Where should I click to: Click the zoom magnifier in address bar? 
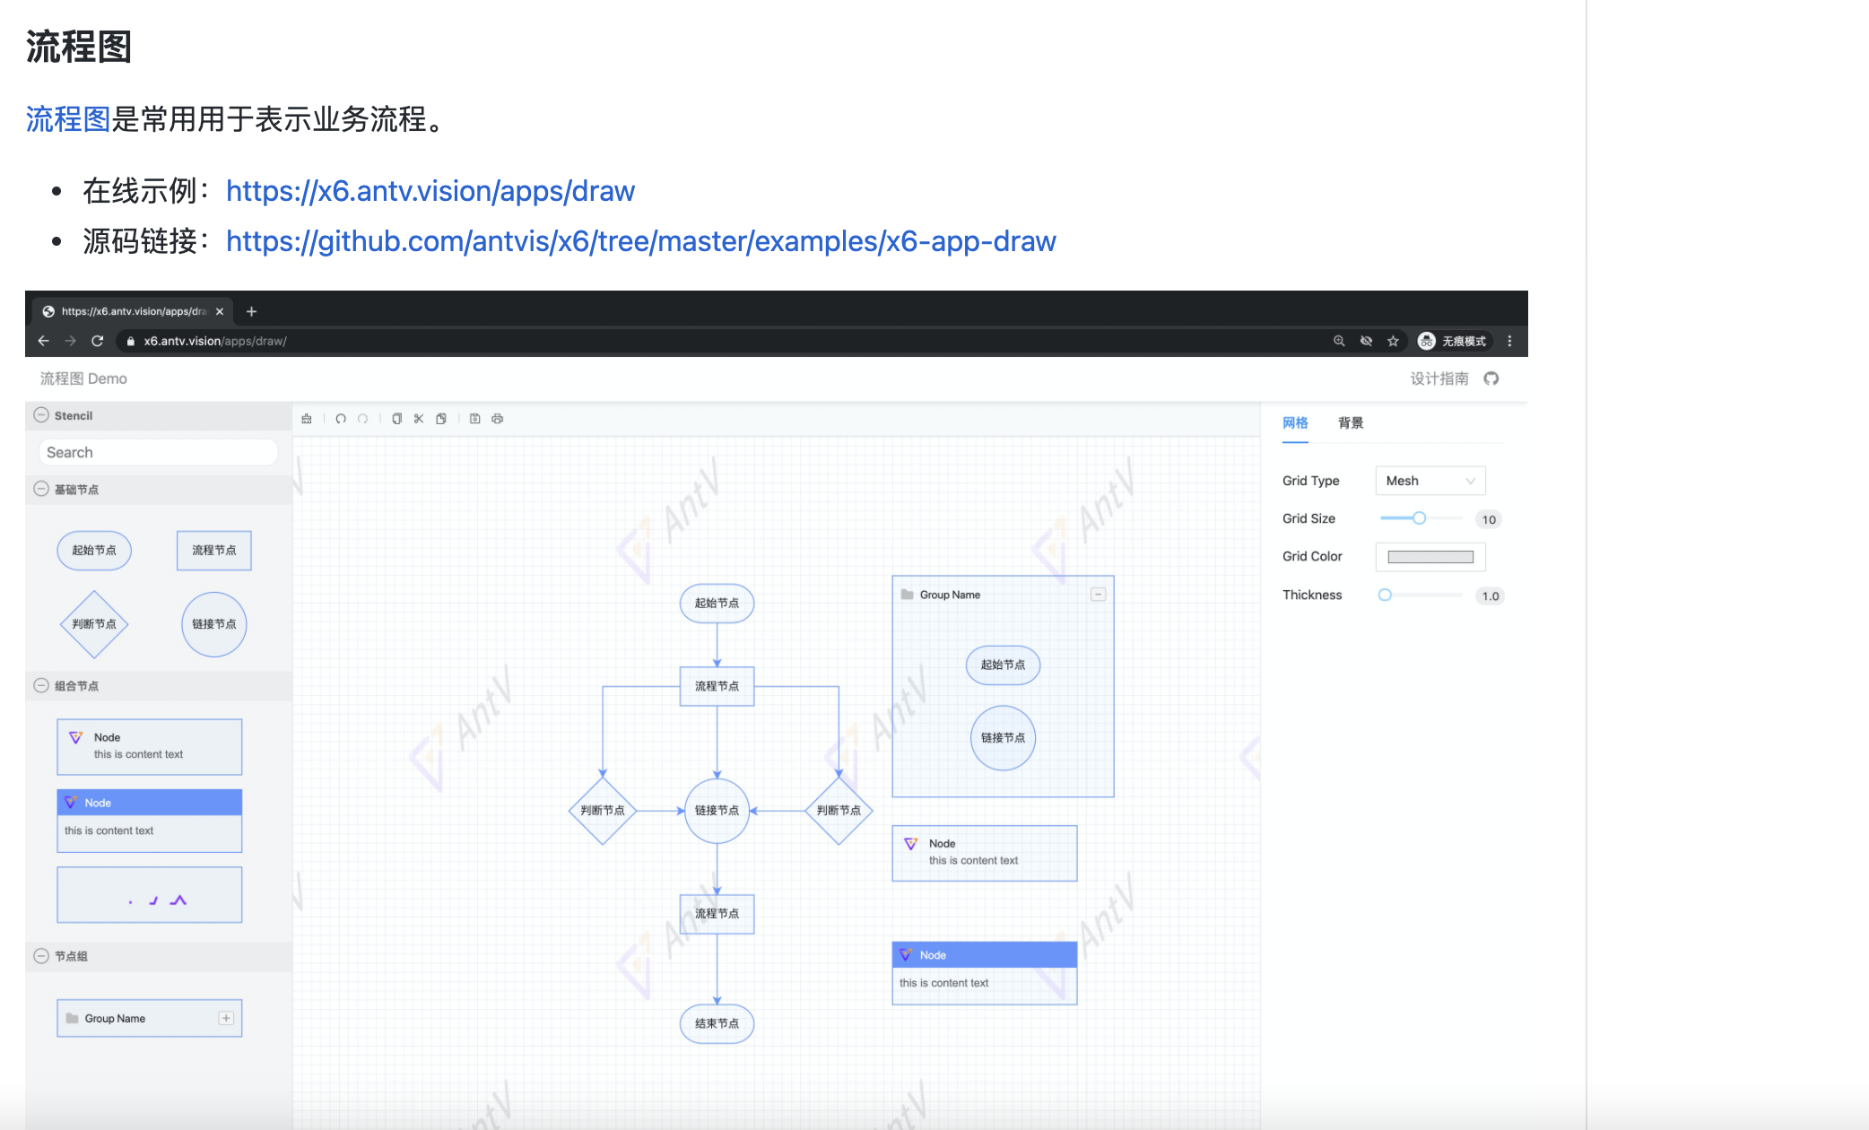1339,341
